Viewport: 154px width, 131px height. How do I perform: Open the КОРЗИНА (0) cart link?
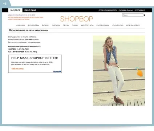pos(140,10)
